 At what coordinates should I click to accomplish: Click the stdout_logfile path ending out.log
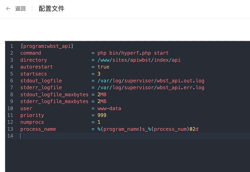tap(151, 81)
